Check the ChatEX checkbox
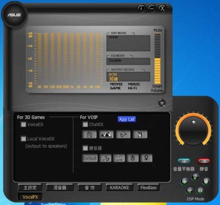This screenshot has height=205, width=220. click(x=85, y=124)
